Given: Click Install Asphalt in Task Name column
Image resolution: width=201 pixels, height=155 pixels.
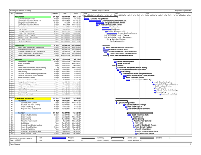Looking at the screenshot, I should [x=23, y=88].
